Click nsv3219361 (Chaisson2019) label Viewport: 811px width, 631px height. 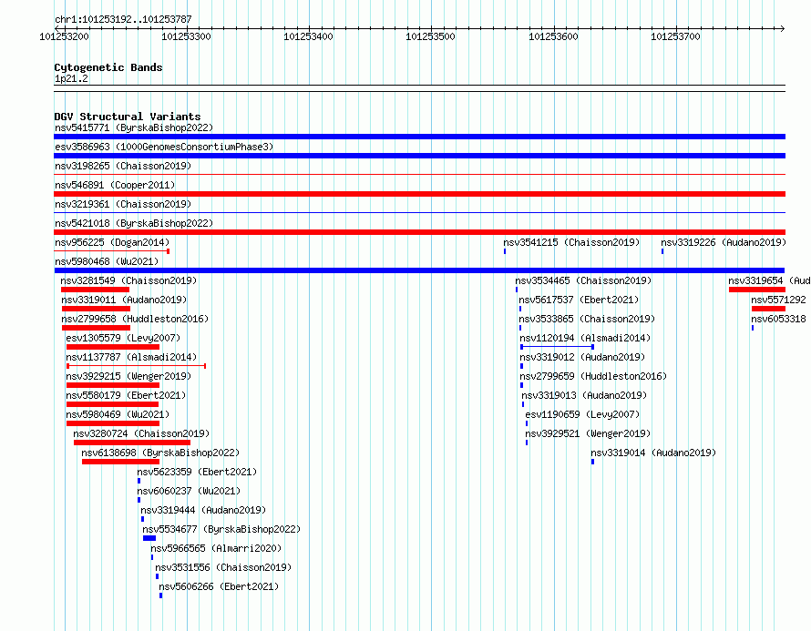[x=123, y=204]
